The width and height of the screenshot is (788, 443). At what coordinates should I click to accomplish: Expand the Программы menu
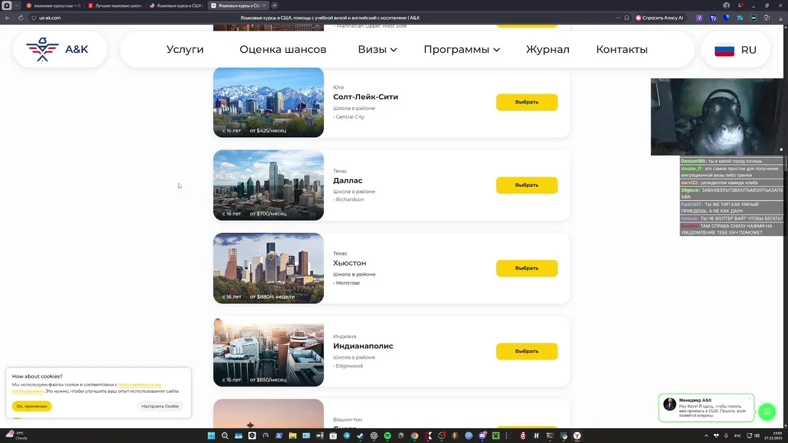[462, 49]
